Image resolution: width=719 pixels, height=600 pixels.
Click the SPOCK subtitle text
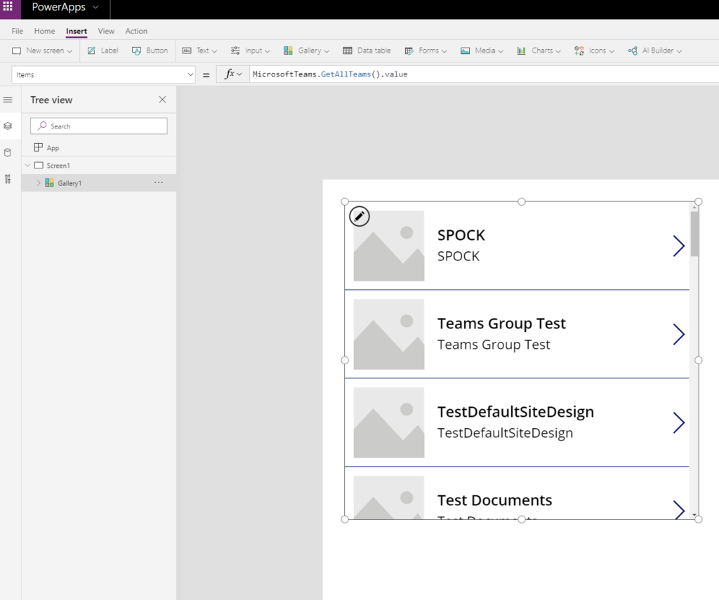(458, 256)
